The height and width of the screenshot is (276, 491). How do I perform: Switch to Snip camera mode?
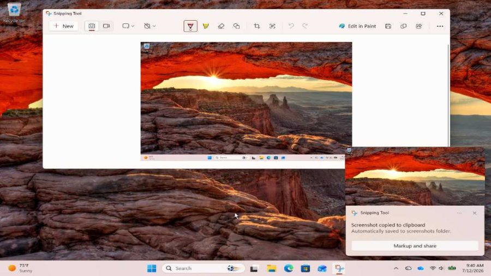coord(92,26)
